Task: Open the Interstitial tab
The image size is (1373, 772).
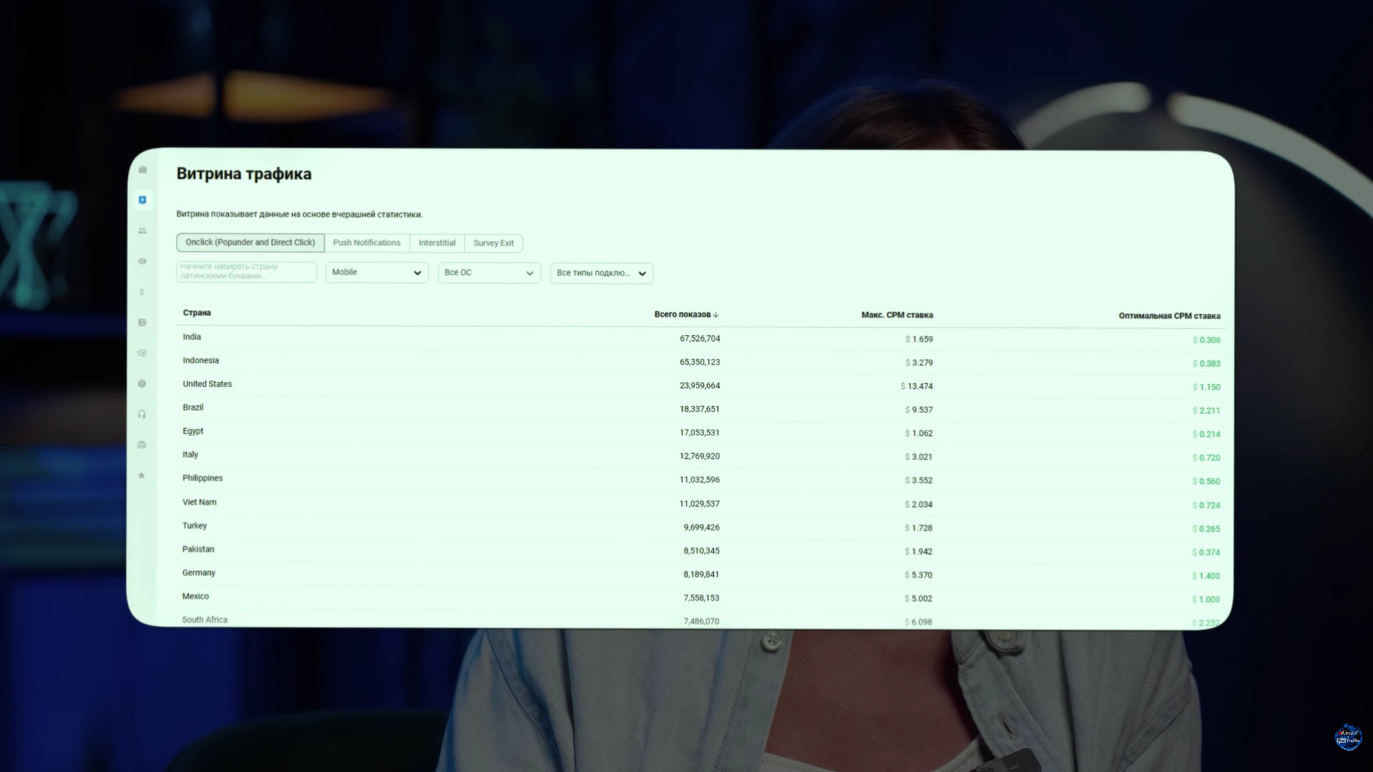Action: pos(437,243)
